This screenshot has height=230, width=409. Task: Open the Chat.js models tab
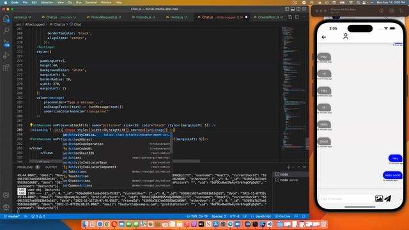(x=59, y=17)
